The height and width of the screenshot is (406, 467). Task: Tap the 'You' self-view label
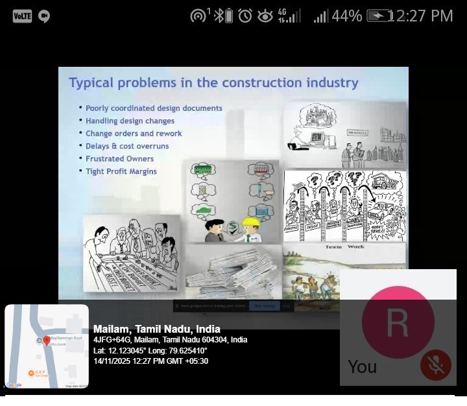click(362, 366)
